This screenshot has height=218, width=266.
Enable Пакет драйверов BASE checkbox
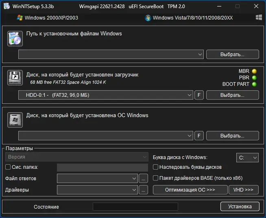pyautogui.click(x=155, y=178)
